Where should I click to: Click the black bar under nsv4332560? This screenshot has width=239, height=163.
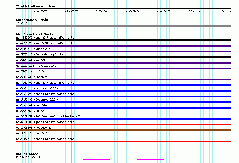(124, 40)
